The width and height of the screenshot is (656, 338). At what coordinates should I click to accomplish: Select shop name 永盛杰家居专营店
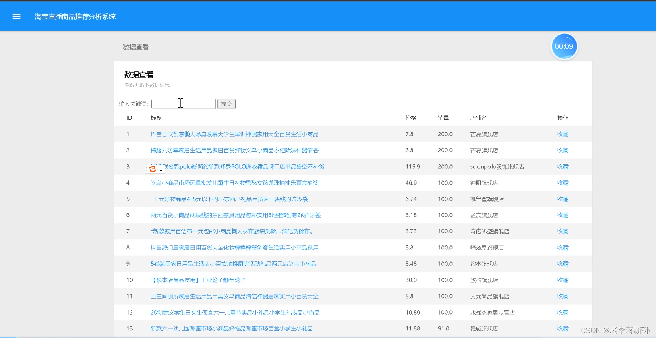[493, 312]
